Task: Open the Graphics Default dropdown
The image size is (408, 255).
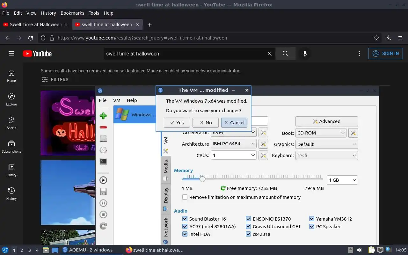Action: 327,144
